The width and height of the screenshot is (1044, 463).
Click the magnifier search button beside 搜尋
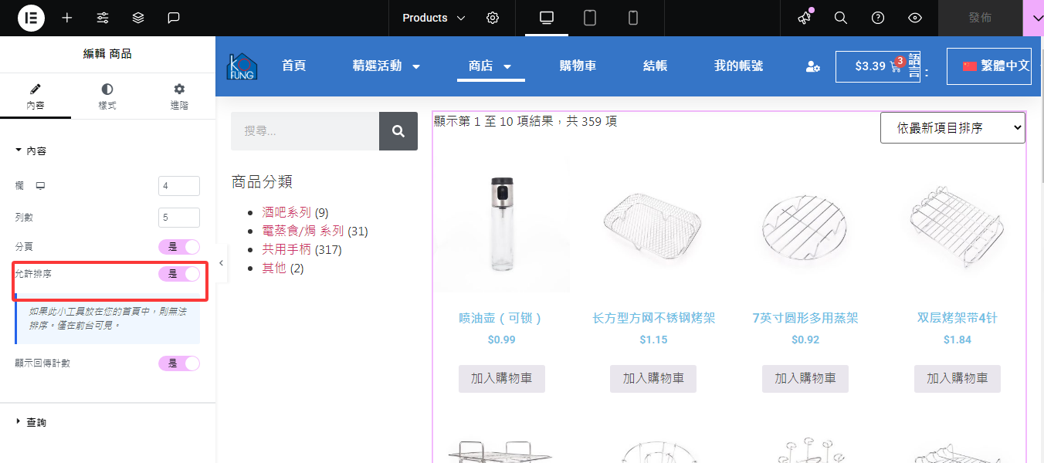(398, 131)
